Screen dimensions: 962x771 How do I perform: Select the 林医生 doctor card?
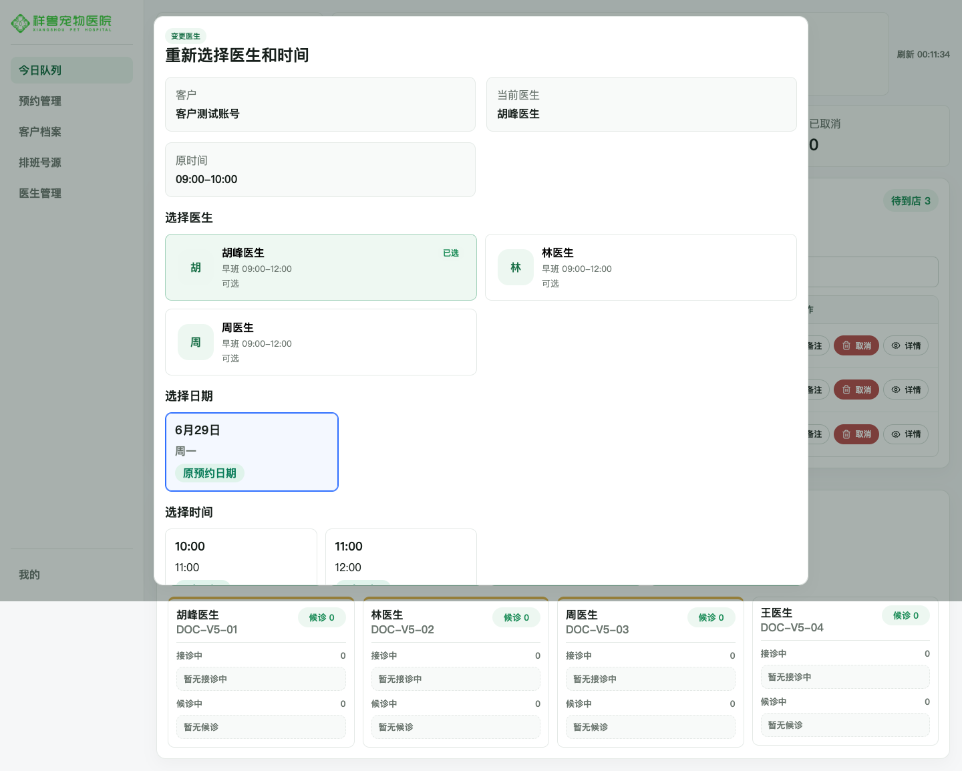pos(641,267)
